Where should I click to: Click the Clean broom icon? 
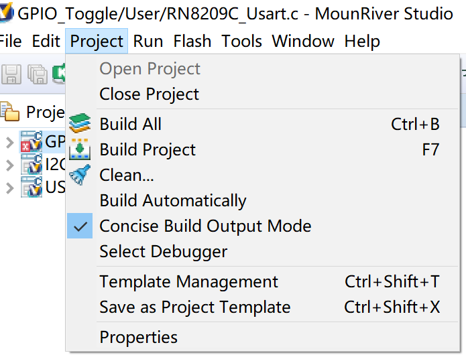coord(80,175)
